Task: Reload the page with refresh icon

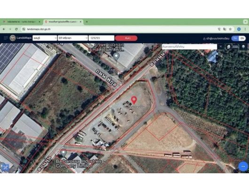Action: (x=16, y=29)
